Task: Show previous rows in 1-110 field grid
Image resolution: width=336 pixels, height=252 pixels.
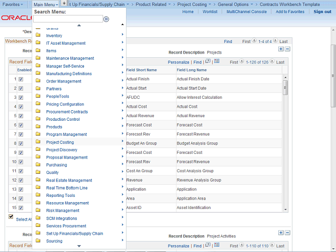Action: click(241, 245)
